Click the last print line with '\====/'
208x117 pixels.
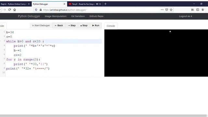[28, 69]
